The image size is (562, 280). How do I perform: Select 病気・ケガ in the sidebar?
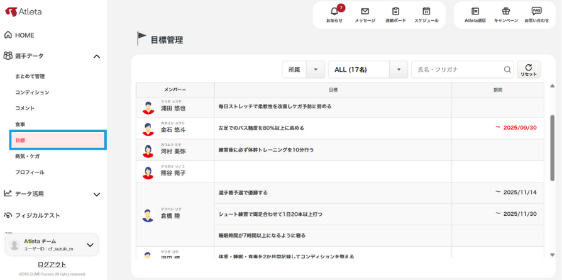(x=28, y=156)
